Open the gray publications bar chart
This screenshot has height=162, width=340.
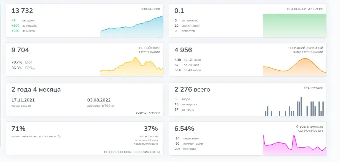(x=295, y=106)
